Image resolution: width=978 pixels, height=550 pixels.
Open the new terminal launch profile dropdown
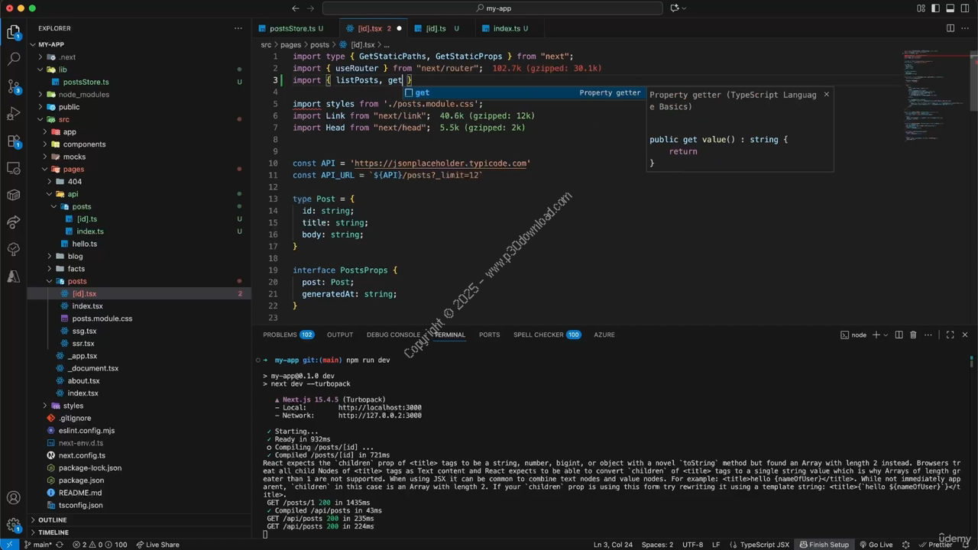(886, 335)
